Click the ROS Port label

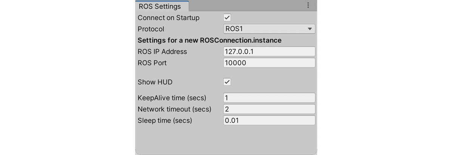(x=152, y=63)
